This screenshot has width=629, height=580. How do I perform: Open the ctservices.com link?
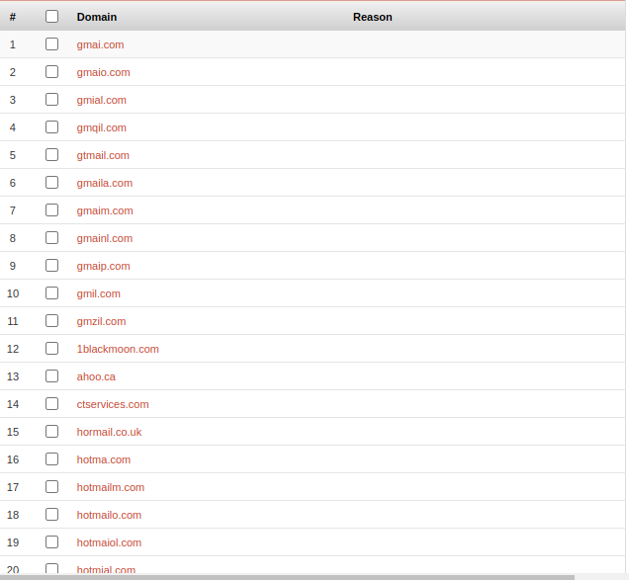[113, 404]
